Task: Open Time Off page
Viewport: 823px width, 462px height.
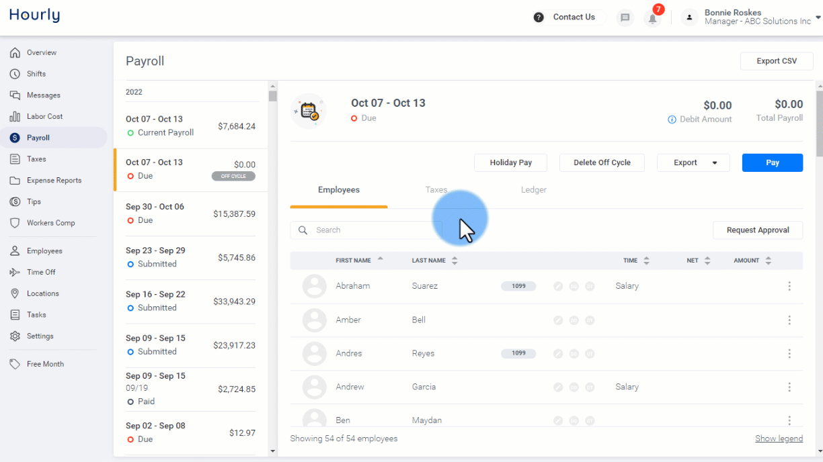Action: click(x=41, y=272)
